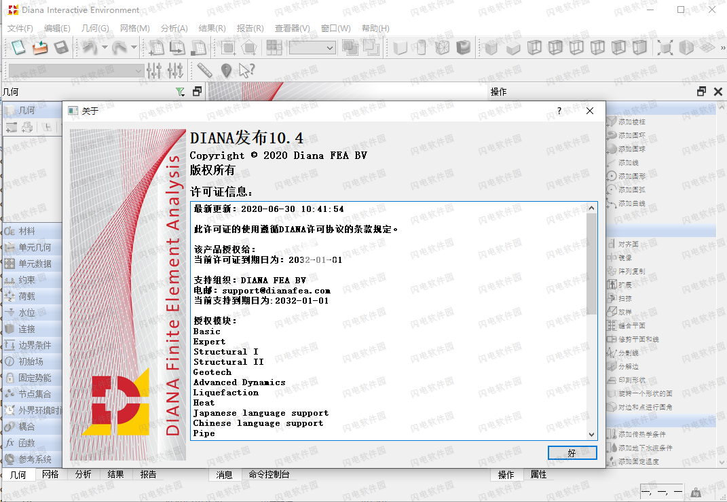Click the 镜像 mirror operation

tap(620, 257)
